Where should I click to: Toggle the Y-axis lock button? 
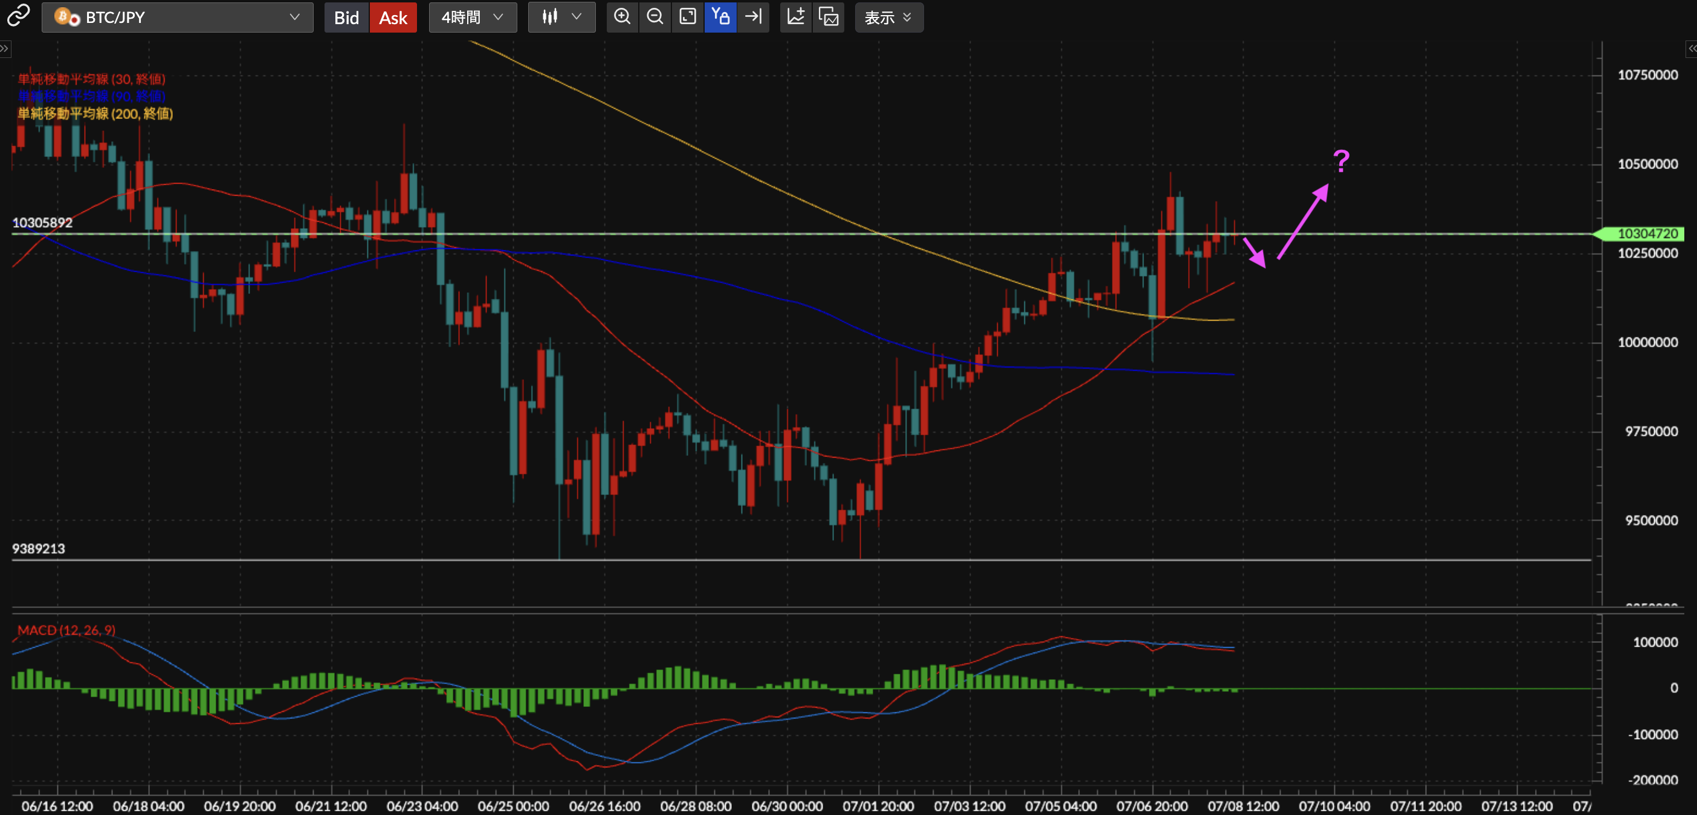(x=720, y=17)
